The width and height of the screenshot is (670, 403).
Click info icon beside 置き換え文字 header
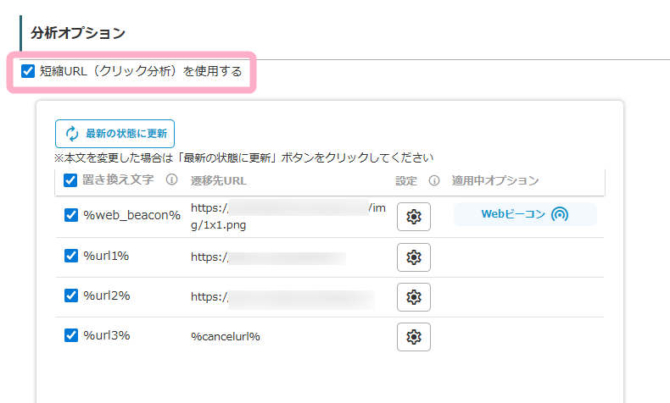pos(171,180)
